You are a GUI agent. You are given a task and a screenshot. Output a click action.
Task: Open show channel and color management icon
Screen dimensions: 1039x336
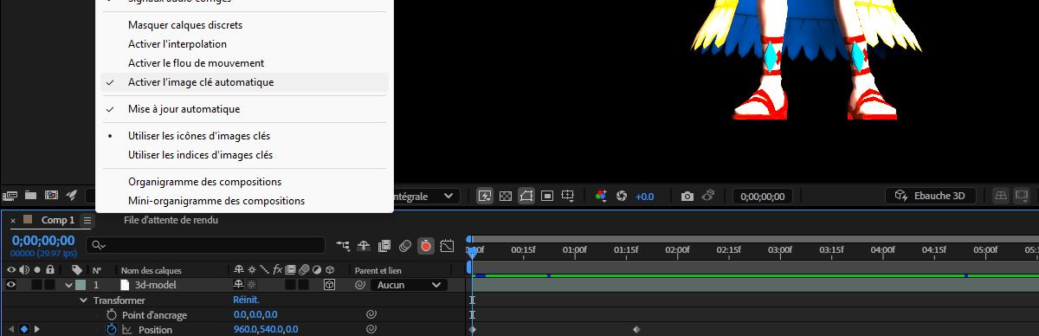pyautogui.click(x=601, y=196)
